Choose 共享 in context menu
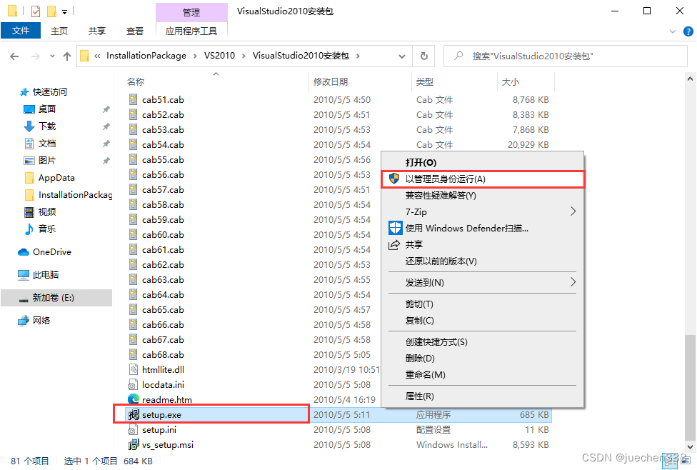Screen dimensions: 697x470 (482, 244)
